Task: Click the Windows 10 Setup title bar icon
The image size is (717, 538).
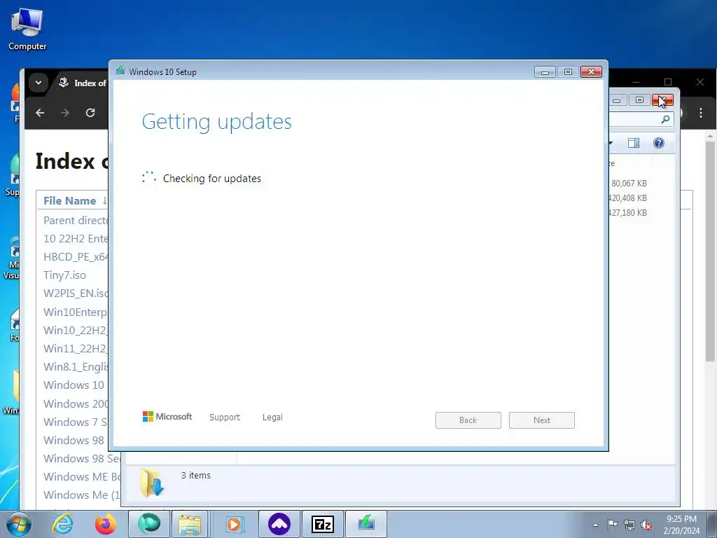Action: [x=120, y=71]
